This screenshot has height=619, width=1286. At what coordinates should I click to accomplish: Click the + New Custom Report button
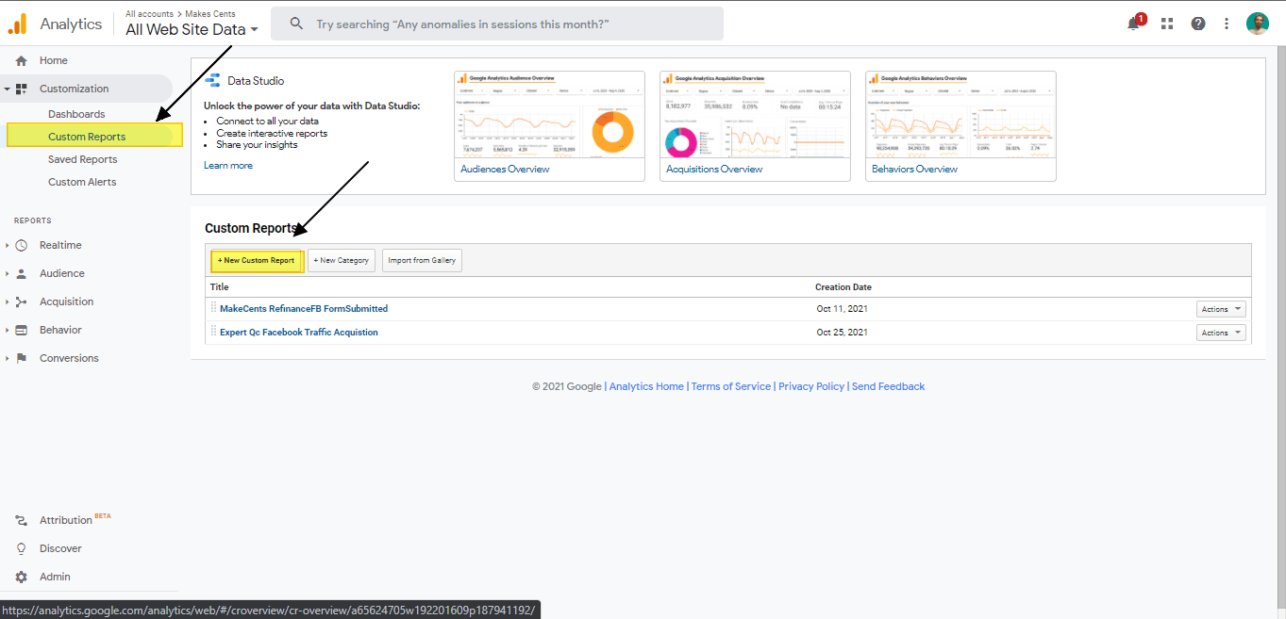tap(256, 260)
